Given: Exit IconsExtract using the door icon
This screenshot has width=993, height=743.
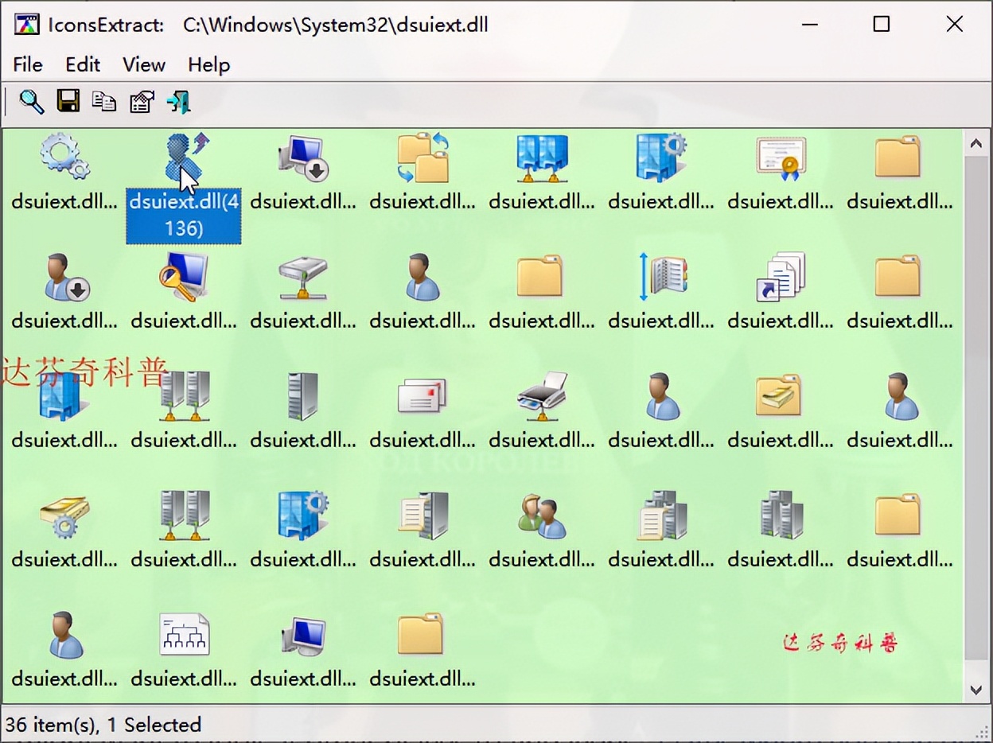Looking at the screenshot, I should point(177,101).
